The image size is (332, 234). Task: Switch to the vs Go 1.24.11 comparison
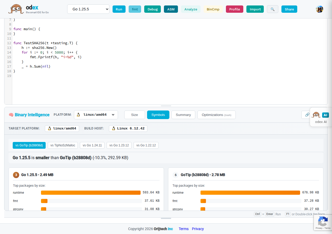click(92, 145)
